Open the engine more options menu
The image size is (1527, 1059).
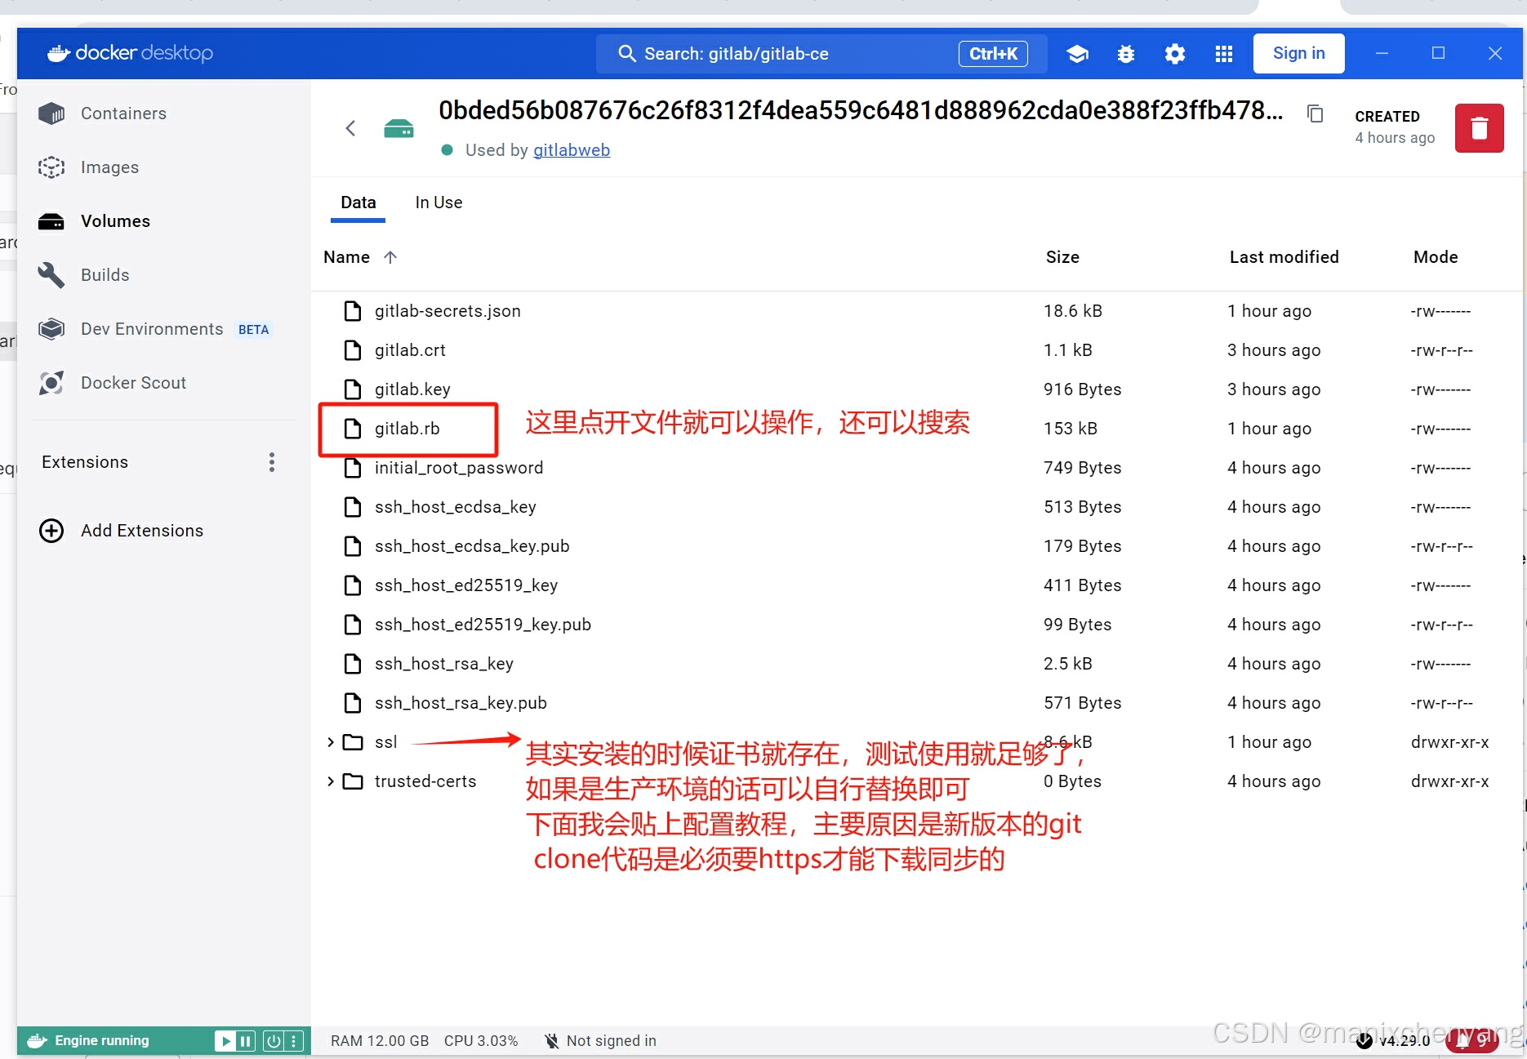(294, 1041)
